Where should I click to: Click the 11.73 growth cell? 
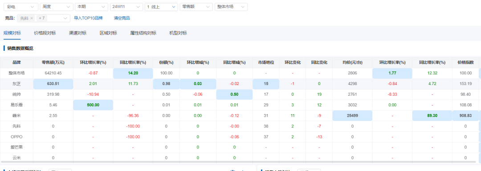[x=133, y=84]
